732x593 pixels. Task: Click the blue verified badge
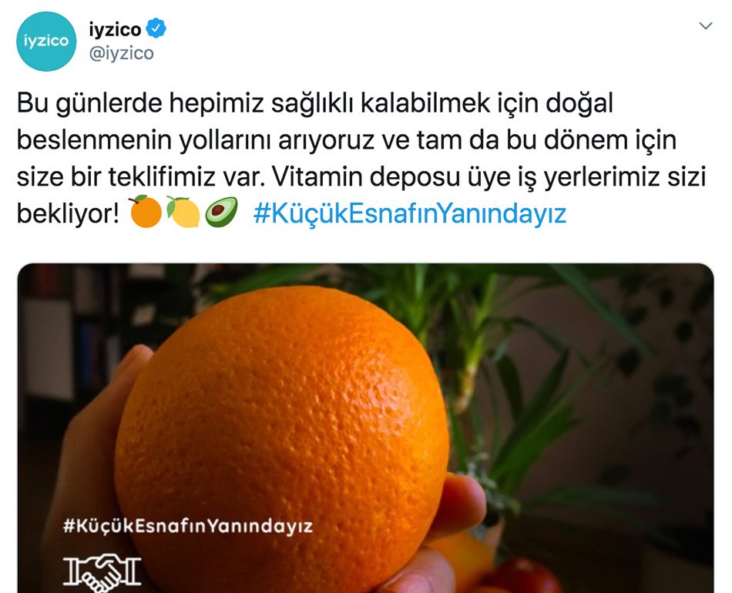(x=156, y=28)
